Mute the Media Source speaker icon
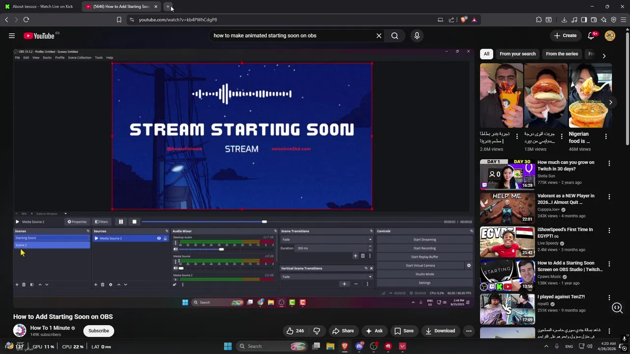 175,268
